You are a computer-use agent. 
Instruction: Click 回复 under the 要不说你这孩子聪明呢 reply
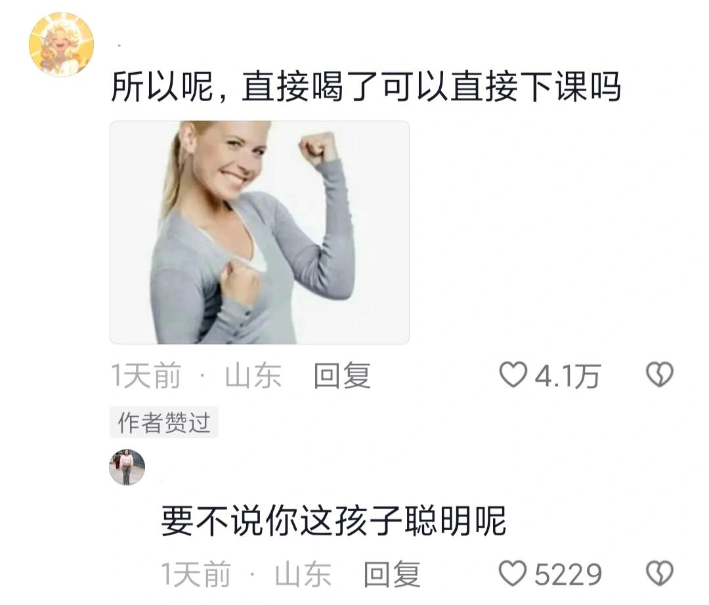pyautogui.click(x=392, y=574)
